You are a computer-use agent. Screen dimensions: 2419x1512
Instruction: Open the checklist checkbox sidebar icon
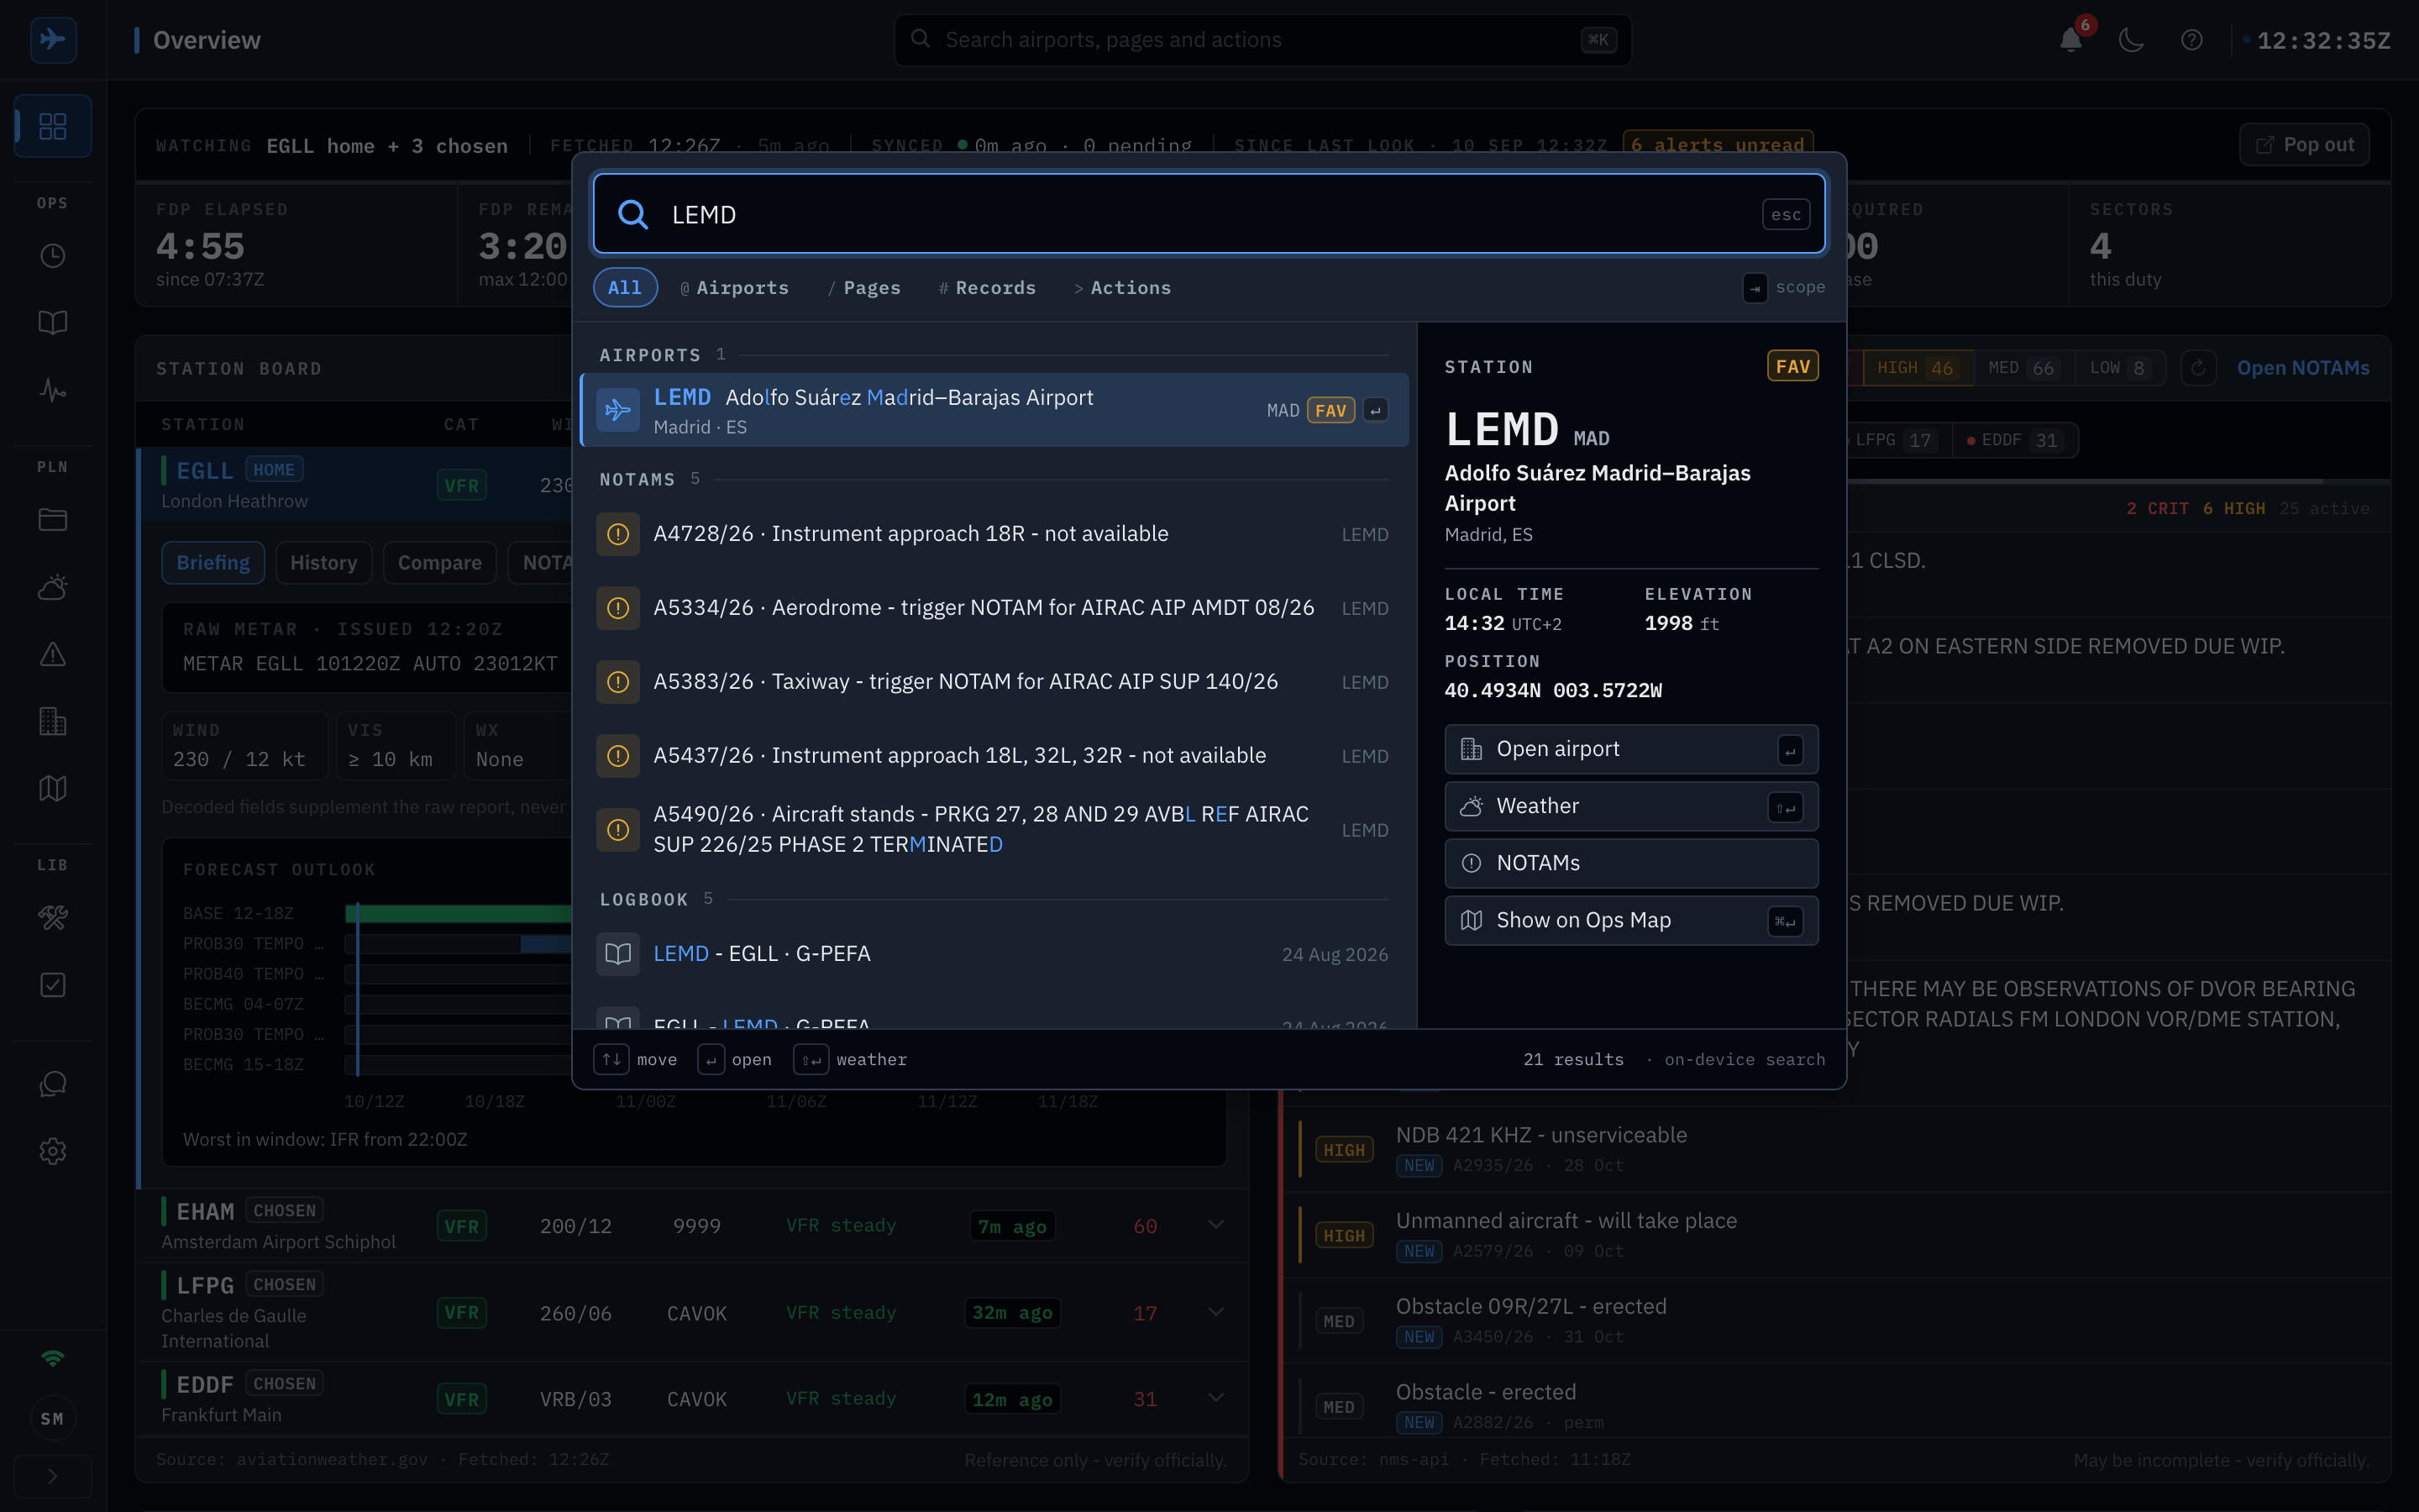click(x=53, y=985)
